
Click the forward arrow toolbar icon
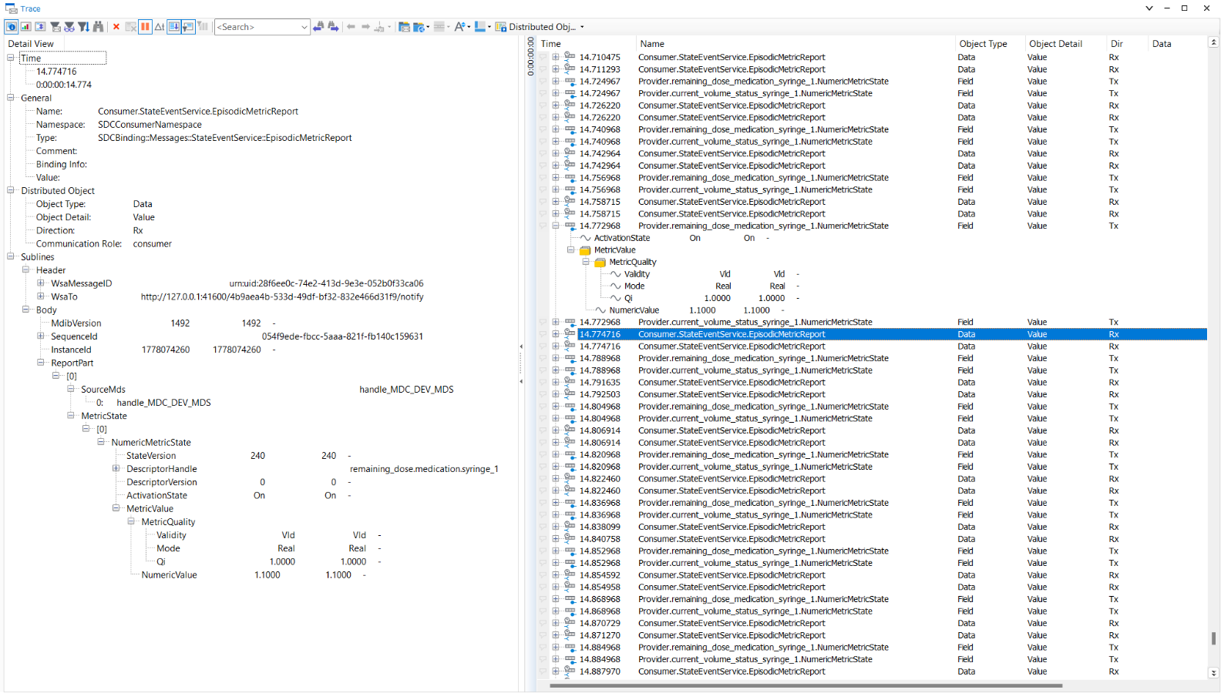click(x=365, y=27)
